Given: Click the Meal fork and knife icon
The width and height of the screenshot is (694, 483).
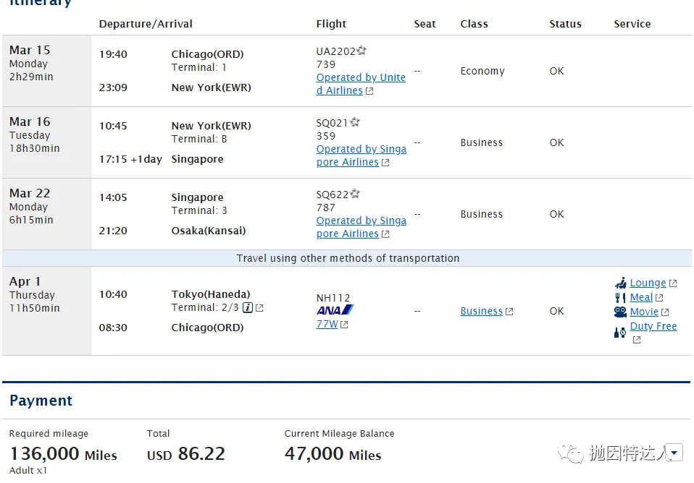Looking at the screenshot, I should (620, 297).
